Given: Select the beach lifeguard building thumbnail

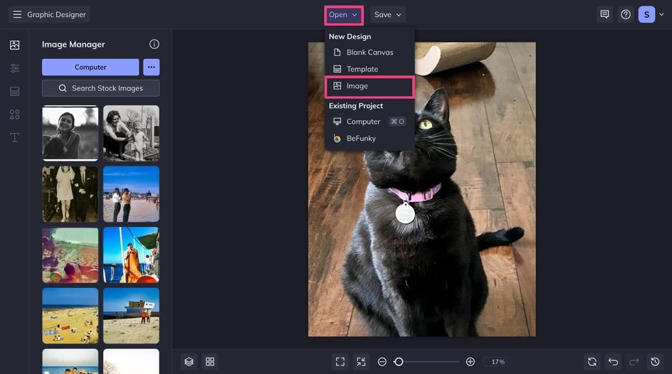Looking at the screenshot, I should tap(131, 316).
